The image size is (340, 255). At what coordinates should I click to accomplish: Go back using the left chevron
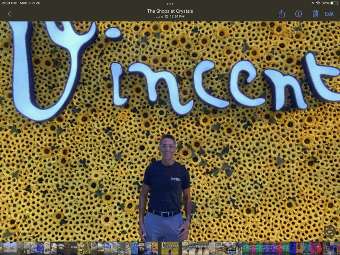coord(9,14)
